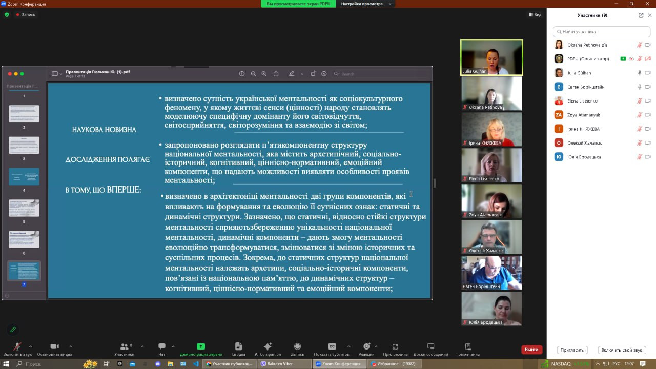This screenshot has width=656, height=369.
Task: Click the green pencil annotate icon
Action: pyautogui.click(x=13, y=330)
